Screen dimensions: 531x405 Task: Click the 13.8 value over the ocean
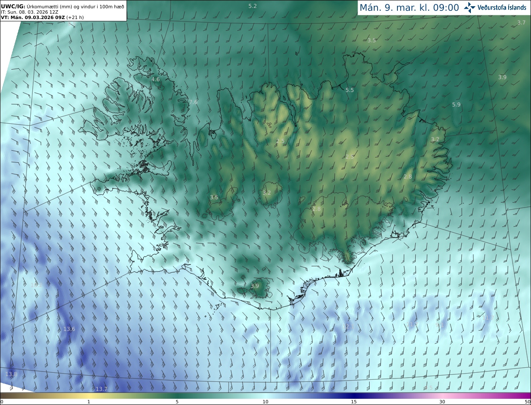12,374
